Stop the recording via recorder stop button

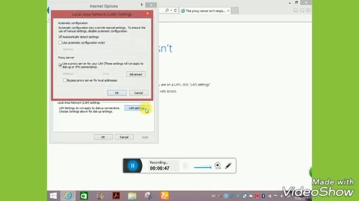click(x=186, y=166)
